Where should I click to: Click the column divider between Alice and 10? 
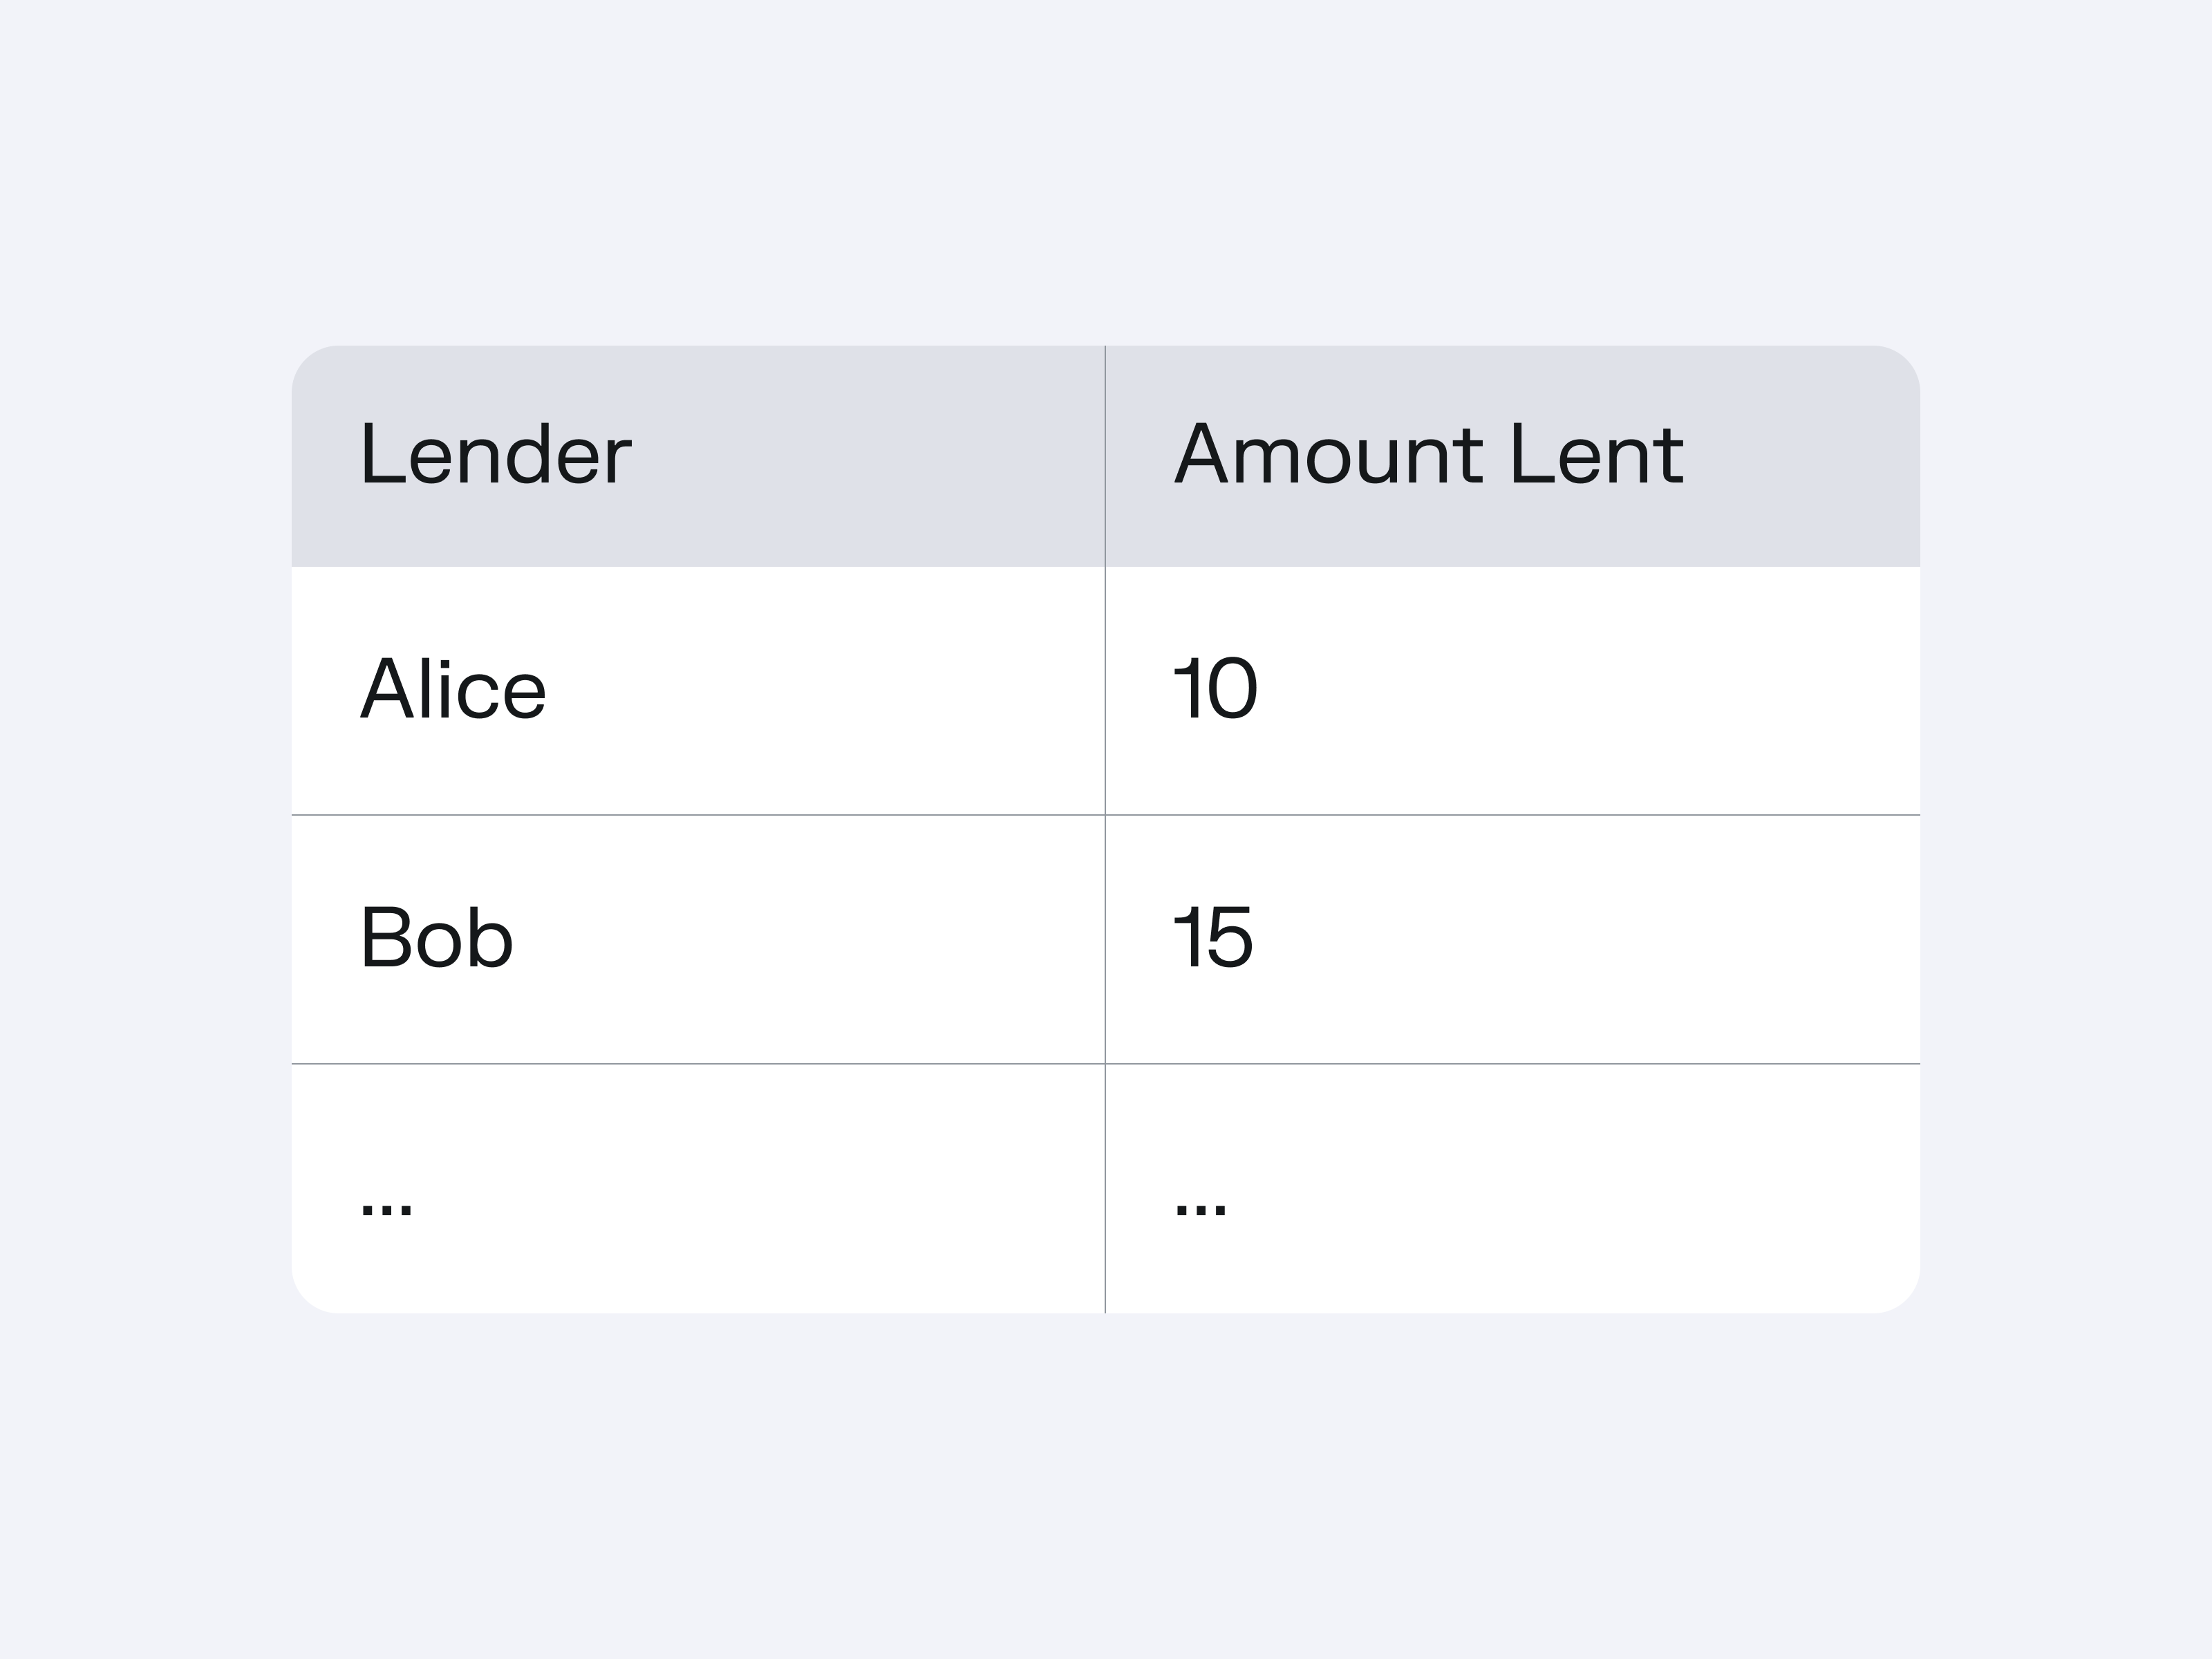(1105, 690)
